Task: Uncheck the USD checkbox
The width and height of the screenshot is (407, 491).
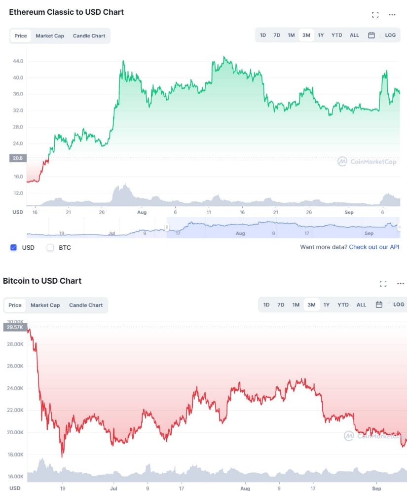Action: 14,247
